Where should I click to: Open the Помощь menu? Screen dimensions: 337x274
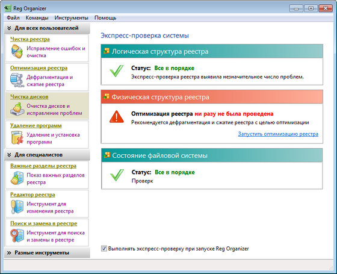[105, 18]
